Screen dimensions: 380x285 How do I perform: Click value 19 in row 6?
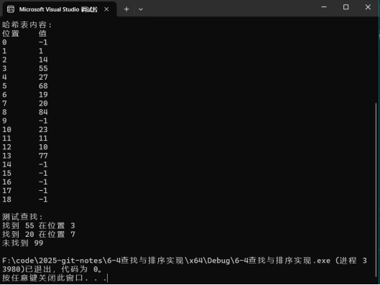pos(43,95)
